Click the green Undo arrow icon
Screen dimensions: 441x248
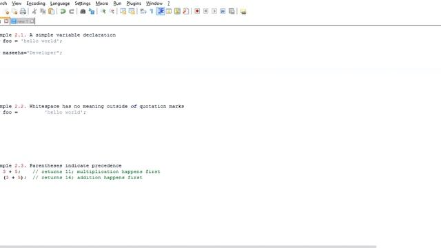click(63, 12)
